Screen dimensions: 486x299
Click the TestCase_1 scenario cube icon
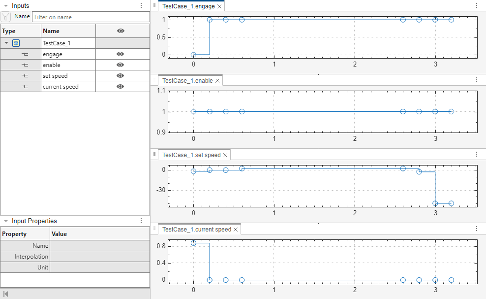pos(17,43)
